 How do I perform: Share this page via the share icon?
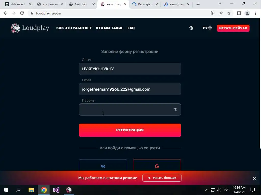click(221, 13)
